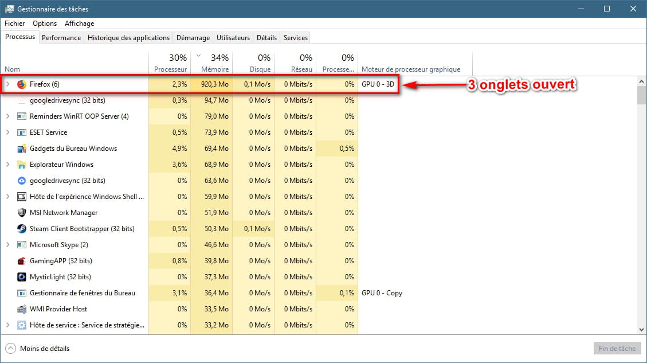
Task: Select the ESET Service process icon
Action: click(x=21, y=132)
